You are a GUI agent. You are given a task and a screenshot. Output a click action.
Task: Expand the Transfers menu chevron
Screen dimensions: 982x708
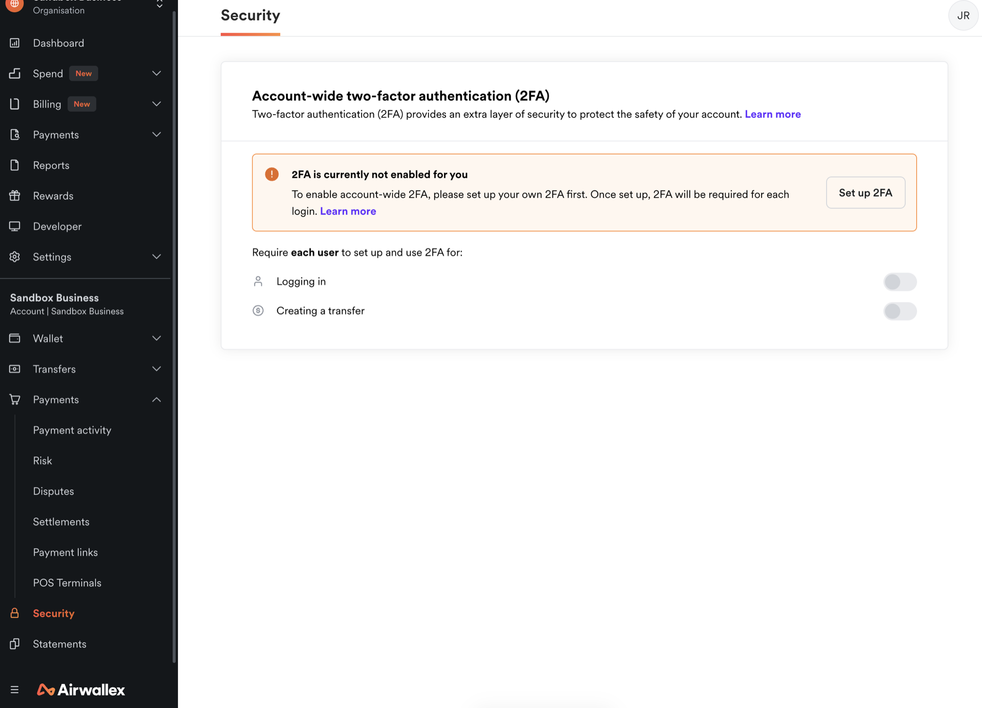pyautogui.click(x=157, y=369)
